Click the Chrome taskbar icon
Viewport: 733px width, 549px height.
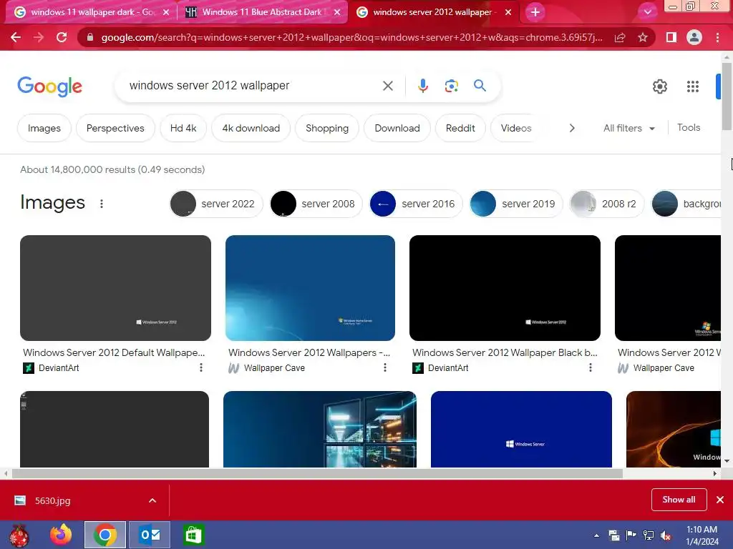105,535
